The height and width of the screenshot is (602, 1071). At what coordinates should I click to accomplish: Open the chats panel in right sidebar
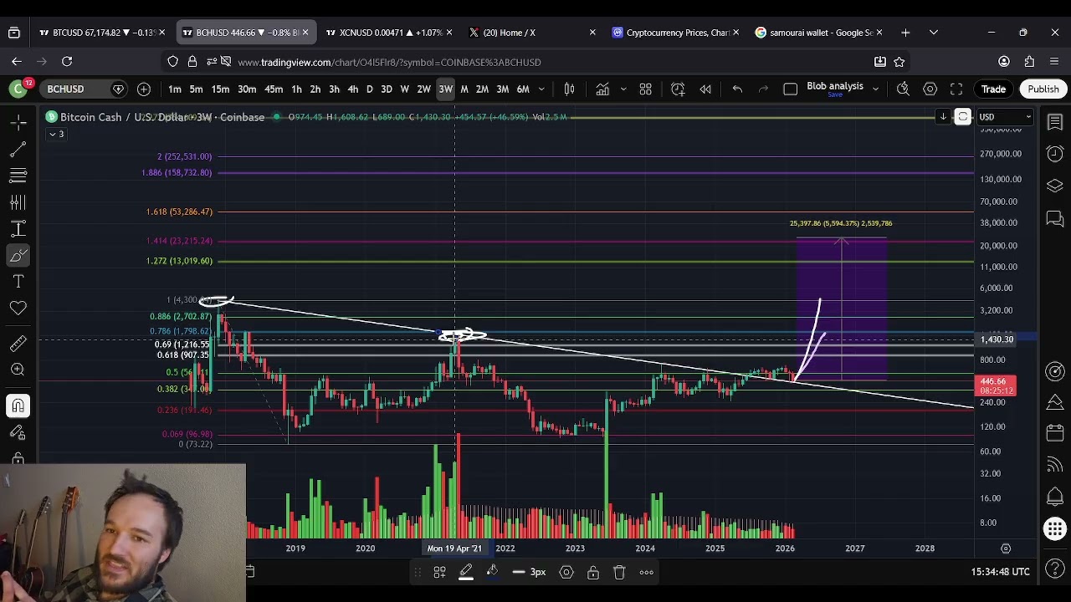click(x=1054, y=218)
